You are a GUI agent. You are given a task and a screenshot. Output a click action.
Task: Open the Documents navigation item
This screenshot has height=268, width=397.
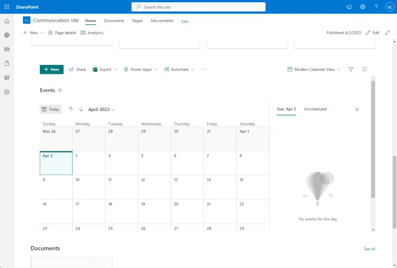114,21
